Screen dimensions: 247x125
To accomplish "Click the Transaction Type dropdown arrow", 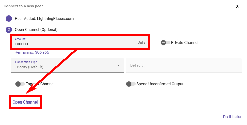I will point(118,65).
